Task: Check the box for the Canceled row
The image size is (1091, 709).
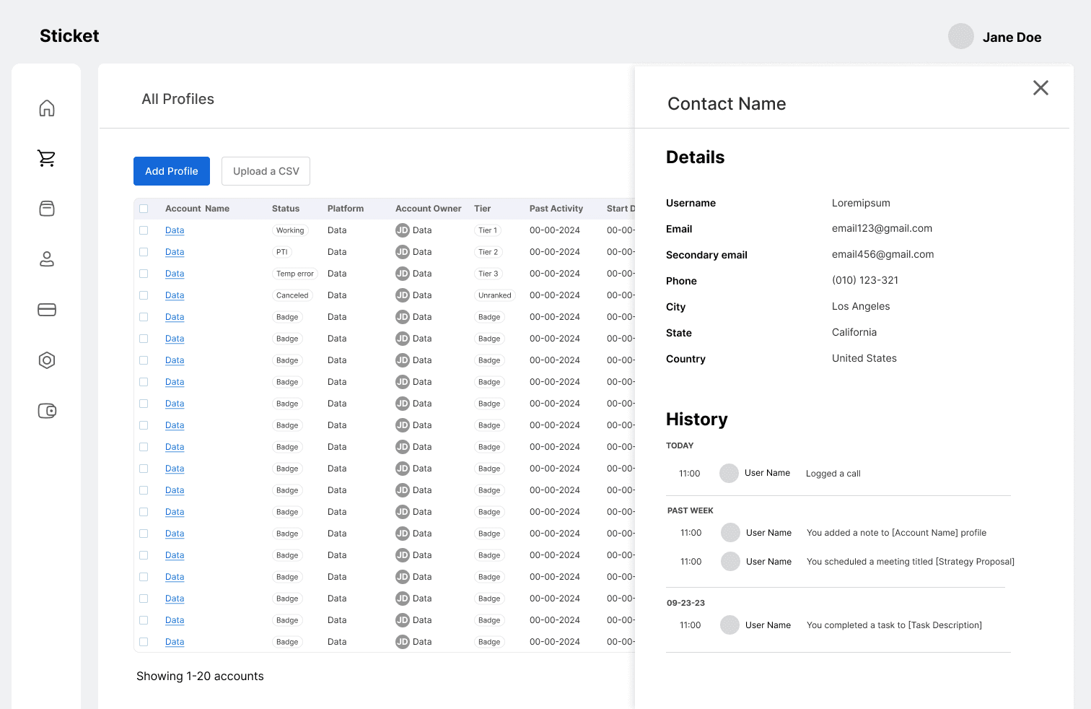Action: [x=144, y=295]
